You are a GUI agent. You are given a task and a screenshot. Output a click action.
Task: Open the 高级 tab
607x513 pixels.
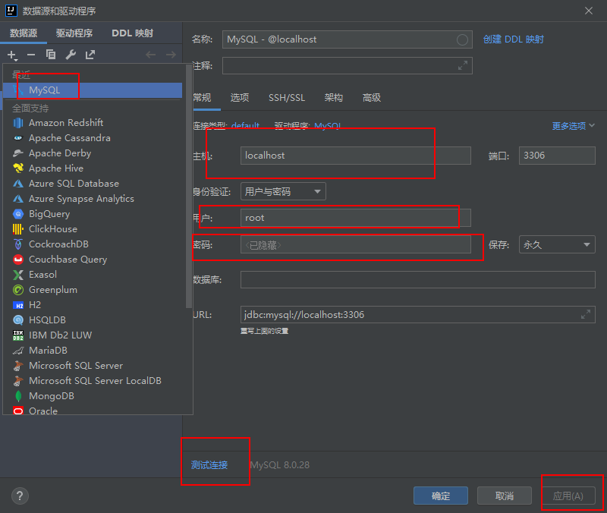click(372, 98)
